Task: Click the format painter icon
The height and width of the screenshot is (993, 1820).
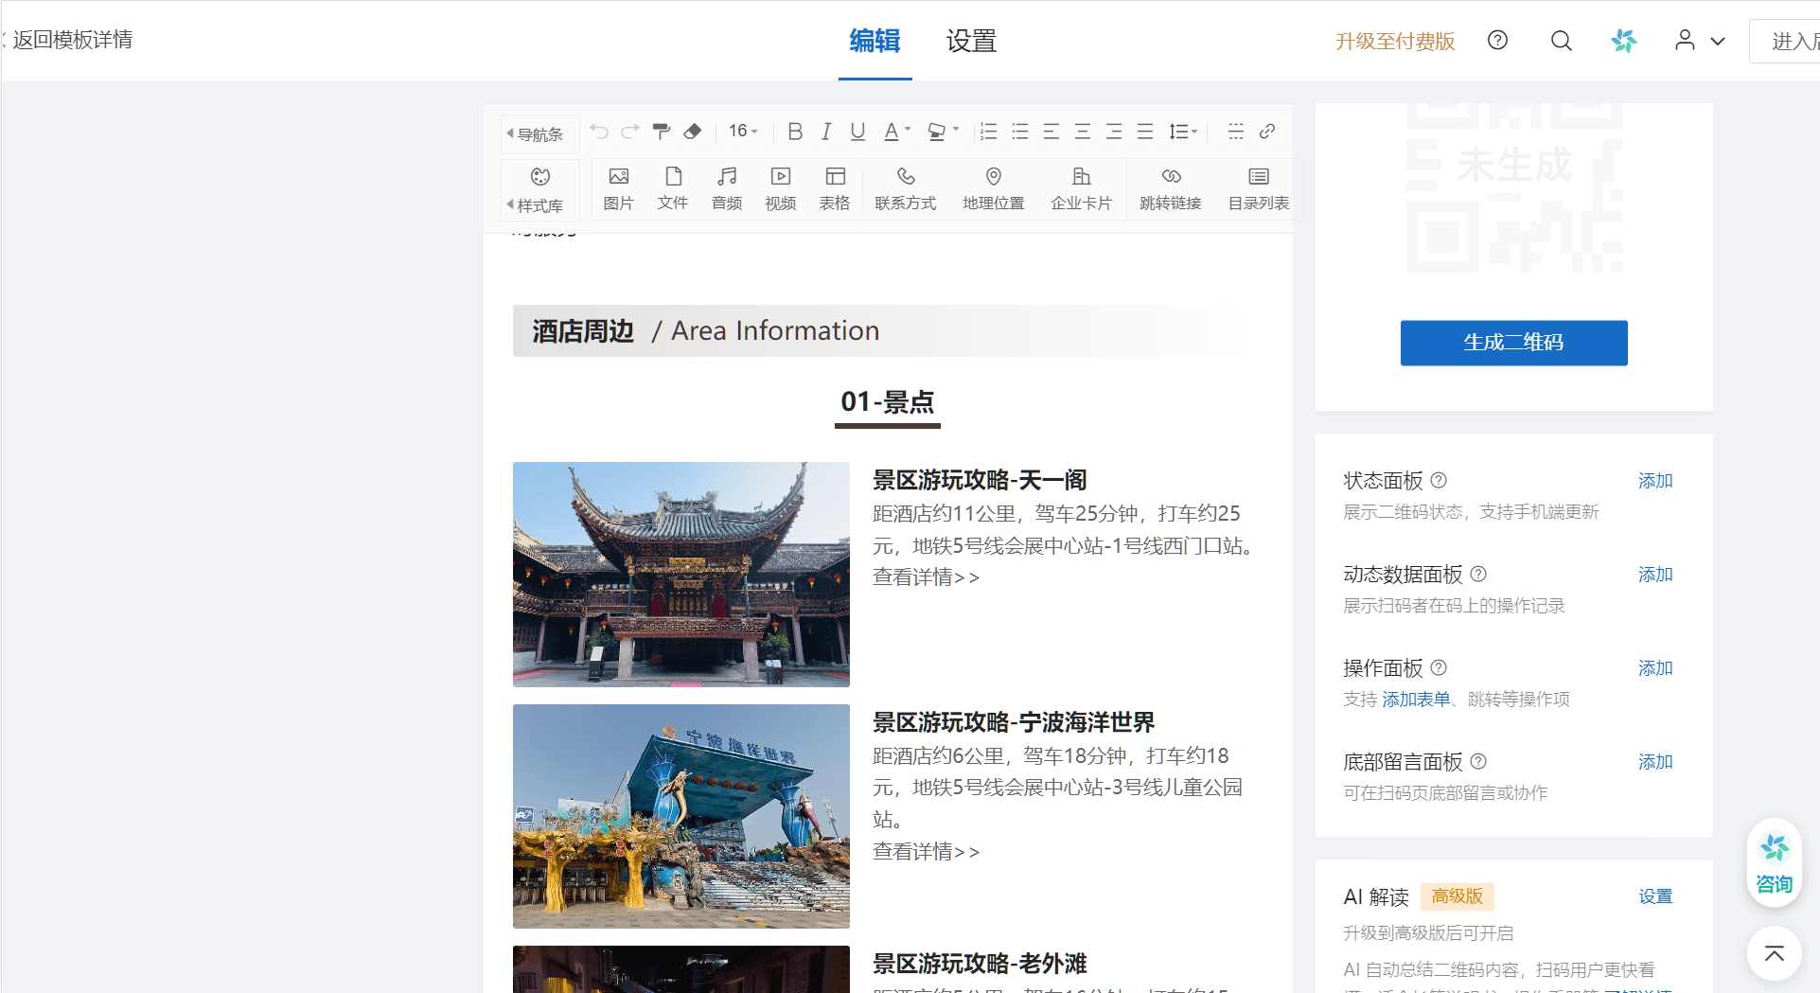Action: click(x=662, y=132)
